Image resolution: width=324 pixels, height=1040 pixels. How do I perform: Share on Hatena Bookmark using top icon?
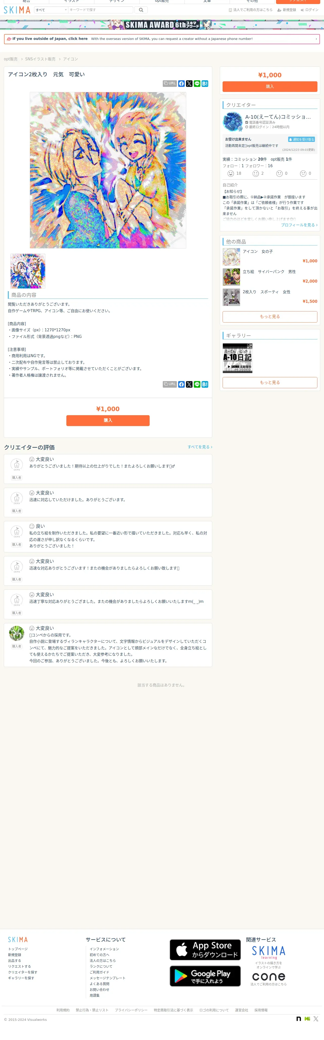click(205, 84)
